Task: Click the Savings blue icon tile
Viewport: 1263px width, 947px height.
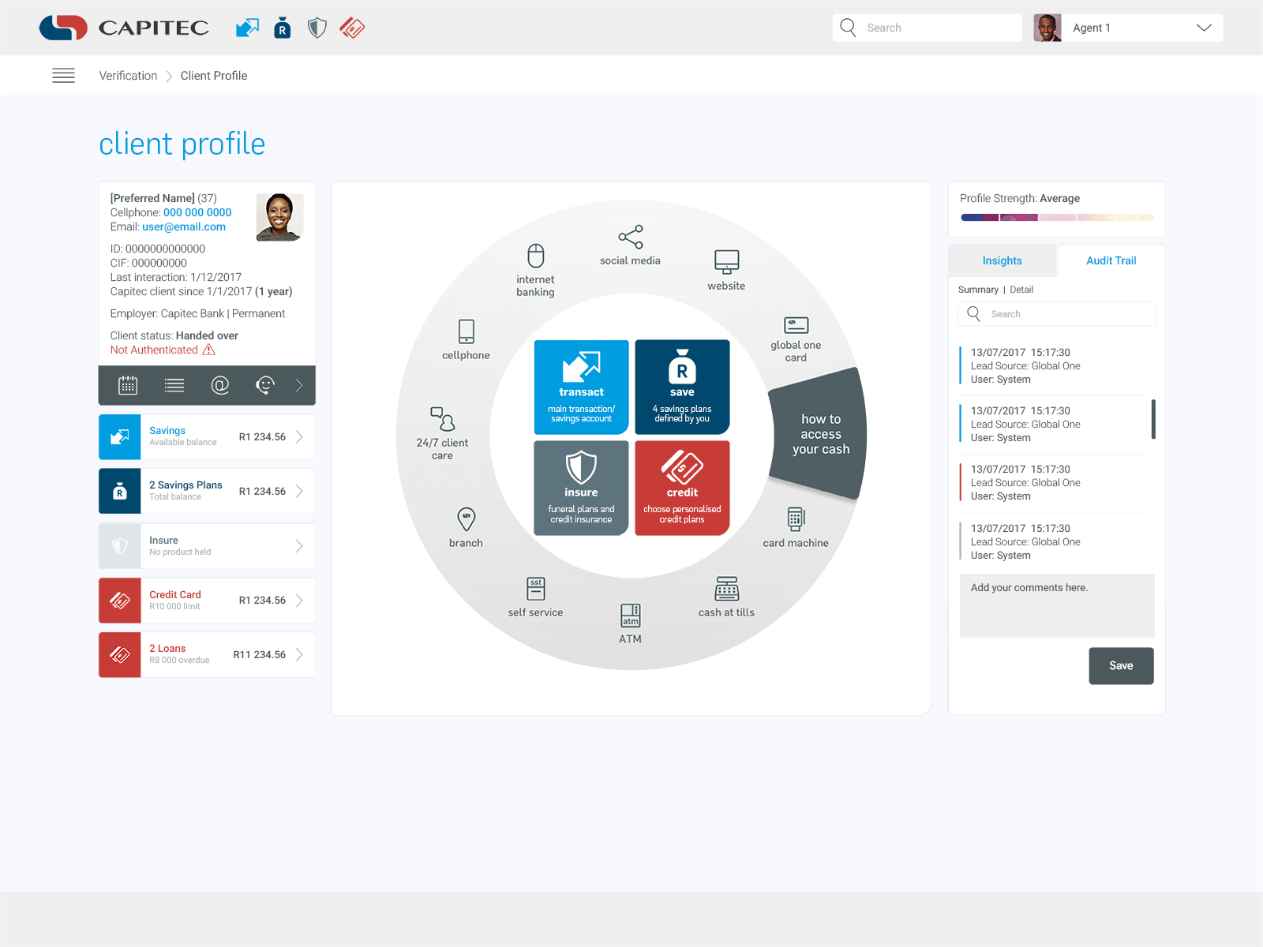Action: (120, 437)
